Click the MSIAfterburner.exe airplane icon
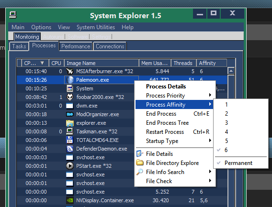The width and height of the screenshot is (272, 207). click(70, 71)
